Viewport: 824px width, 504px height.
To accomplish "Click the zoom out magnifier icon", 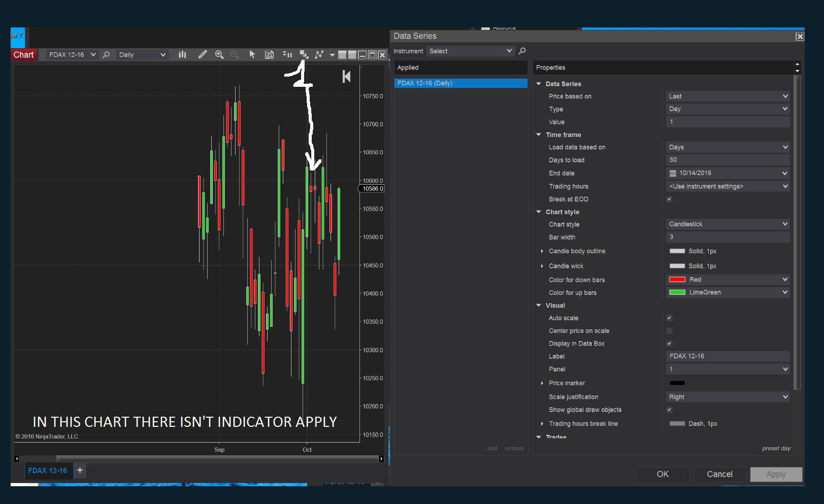I will [234, 55].
